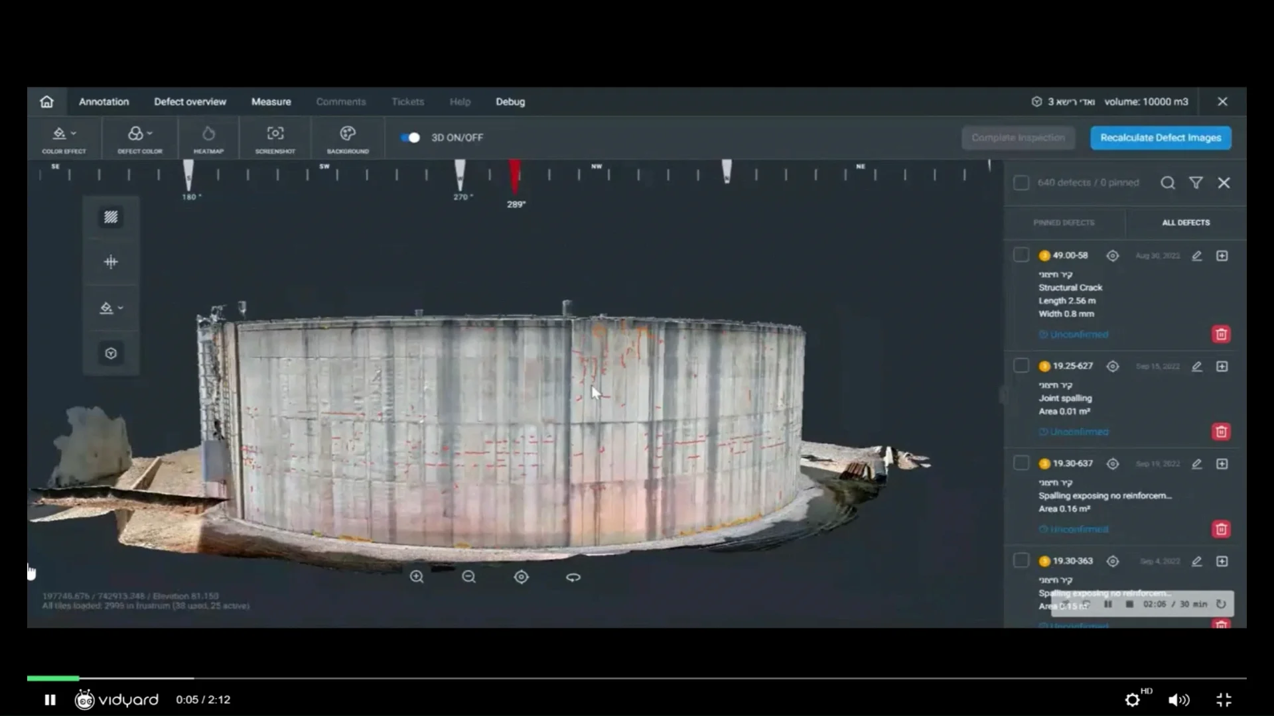Tick the checkbox for defect 19.30-363
Image resolution: width=1274 pixels, height=716 pixels.
click(1021, 561)
